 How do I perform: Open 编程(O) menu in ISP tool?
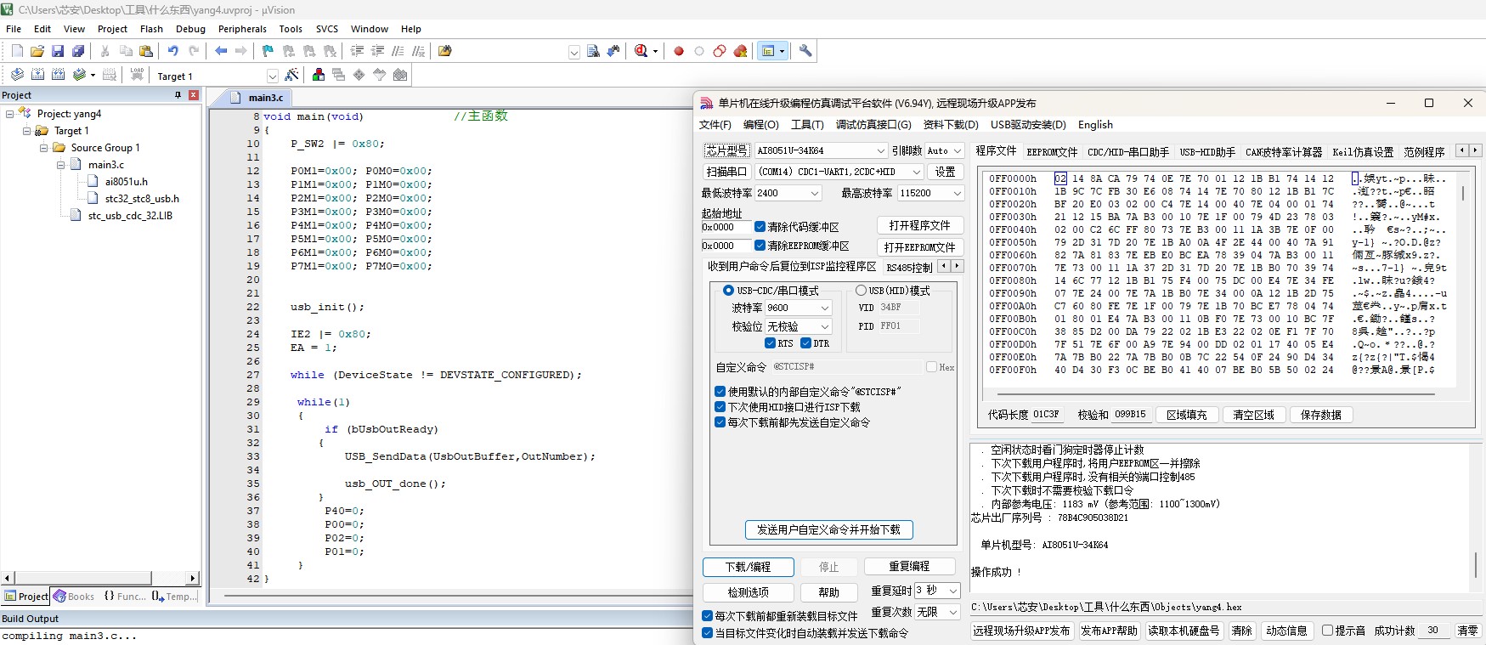pos(760,124)
